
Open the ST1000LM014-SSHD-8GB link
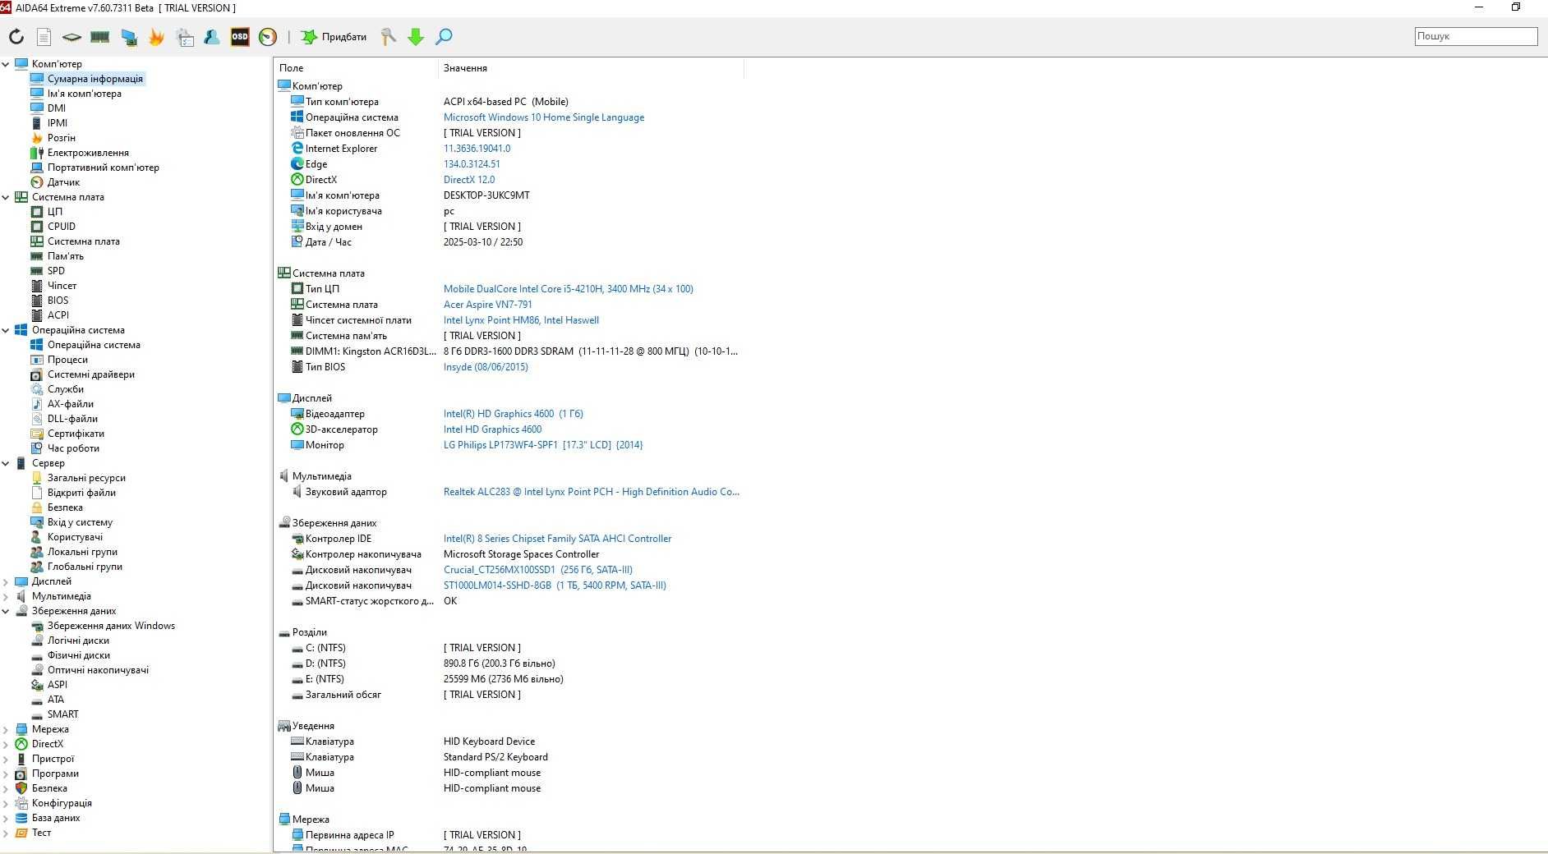tap(555, 585)
